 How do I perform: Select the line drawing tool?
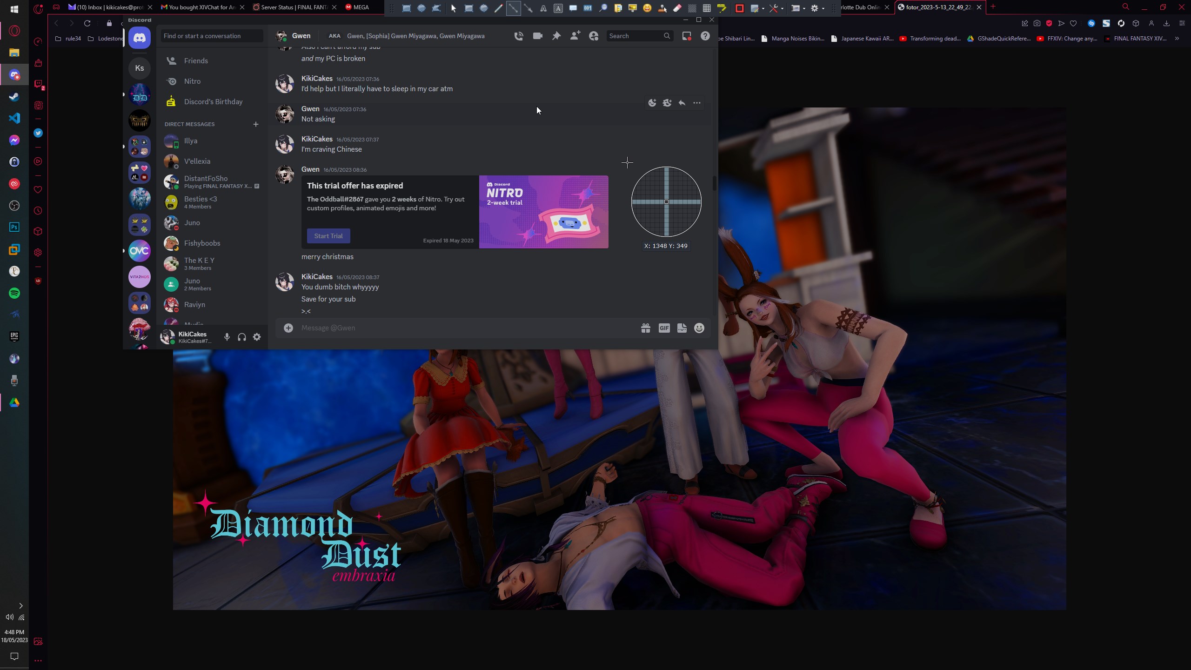click(x=513, y=8)
